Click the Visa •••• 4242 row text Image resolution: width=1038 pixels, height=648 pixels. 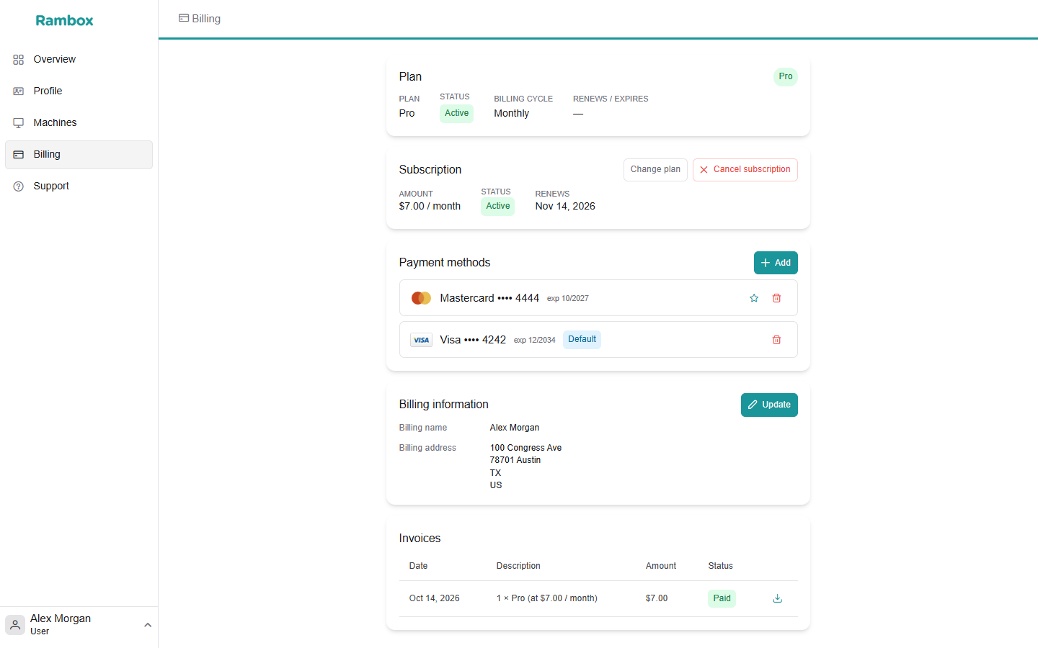point(473,340)
